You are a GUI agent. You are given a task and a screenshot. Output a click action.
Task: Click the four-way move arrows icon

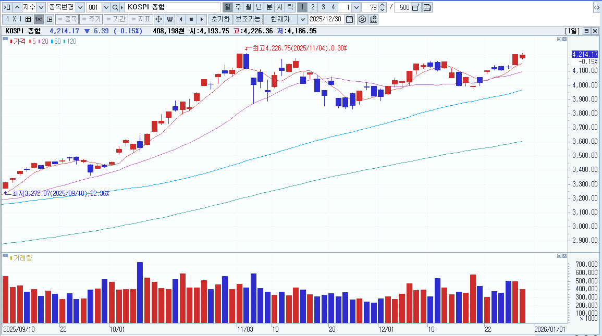[158, 19]
